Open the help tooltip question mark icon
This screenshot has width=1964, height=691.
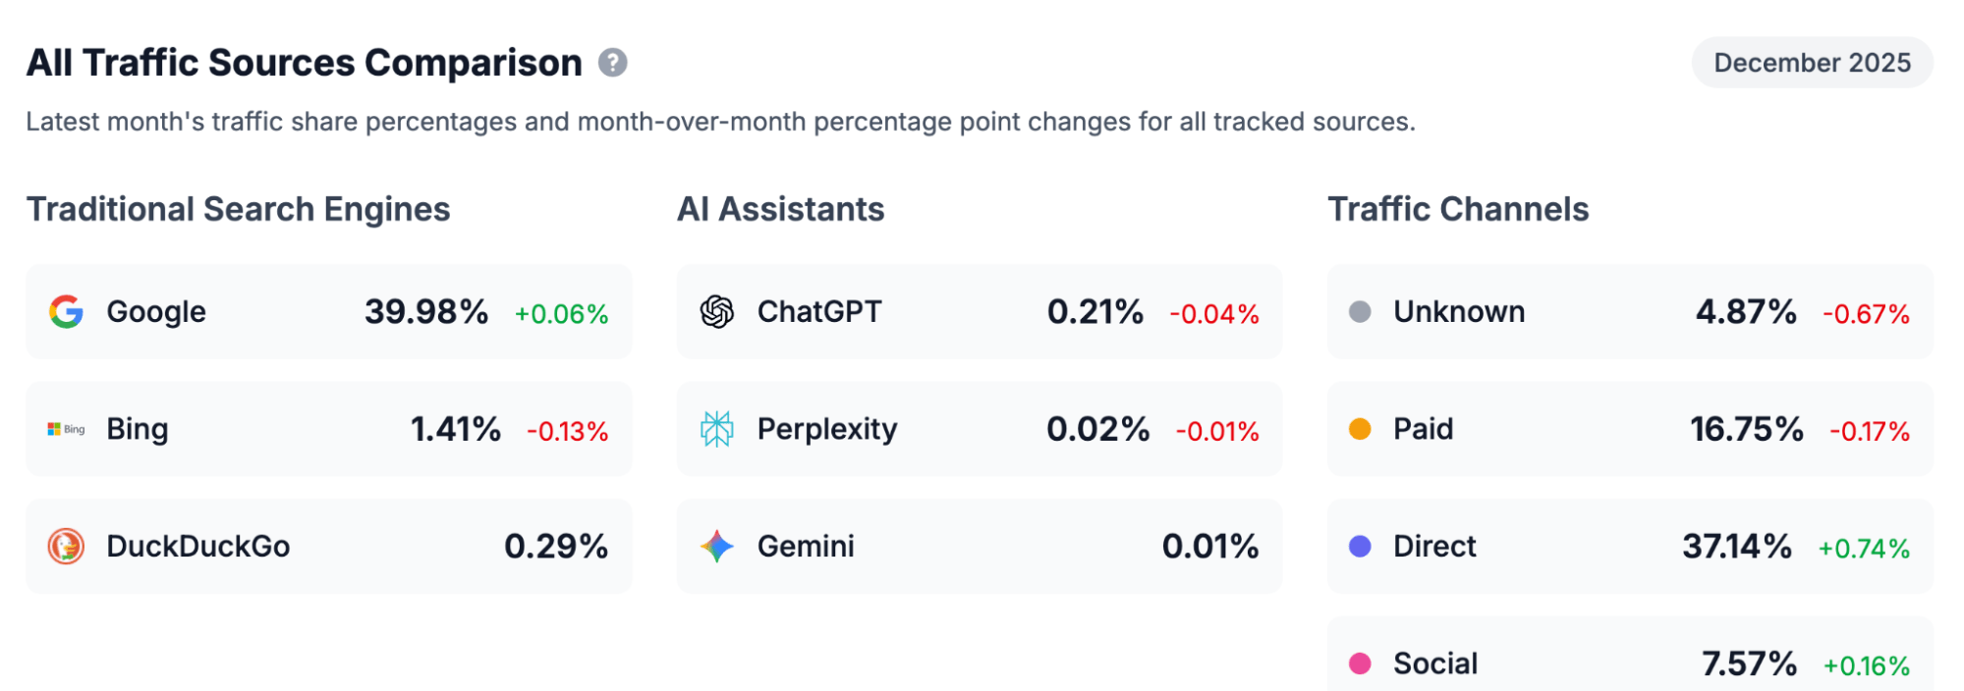tap(613, 64)
